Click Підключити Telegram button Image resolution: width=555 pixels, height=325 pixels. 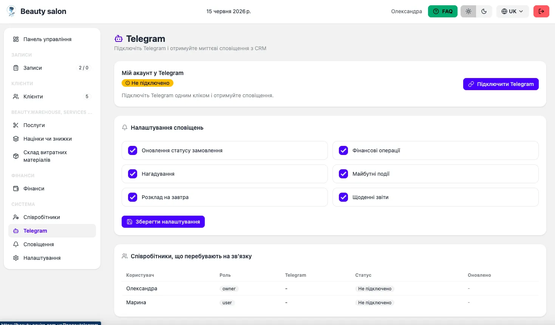coord(501,84)
